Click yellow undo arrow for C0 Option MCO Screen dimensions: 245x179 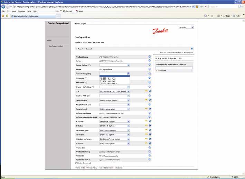146,130
